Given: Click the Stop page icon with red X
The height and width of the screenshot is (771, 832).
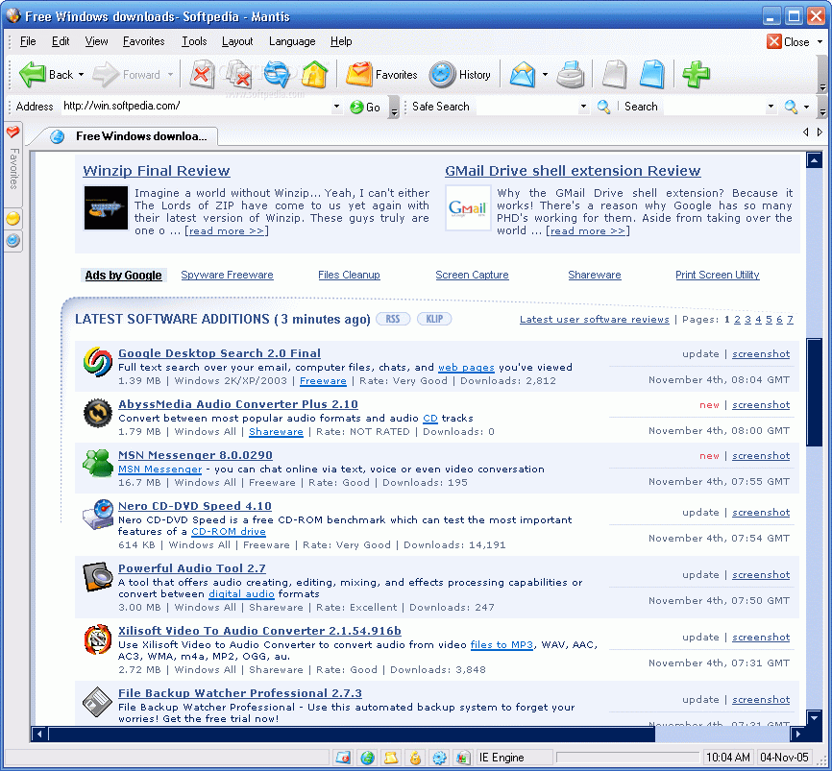Looking at the screenshot, I should click(201, 74).
